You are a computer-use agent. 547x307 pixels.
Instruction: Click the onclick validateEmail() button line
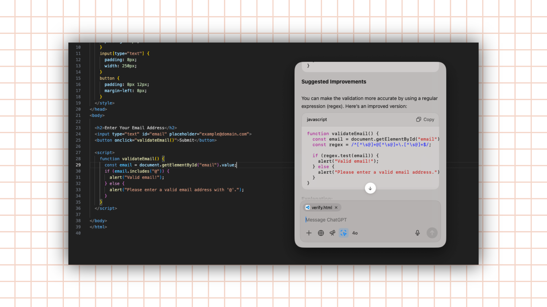coord(156,140)
